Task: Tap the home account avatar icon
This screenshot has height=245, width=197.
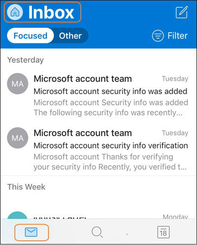Action: coord(15,12)
